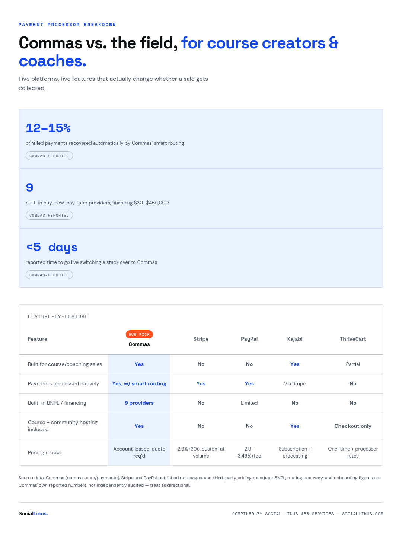402x538 pixels.
Task: Click the Kajabi 'Yes' in hosting included row
Action: tap(295, 426)
